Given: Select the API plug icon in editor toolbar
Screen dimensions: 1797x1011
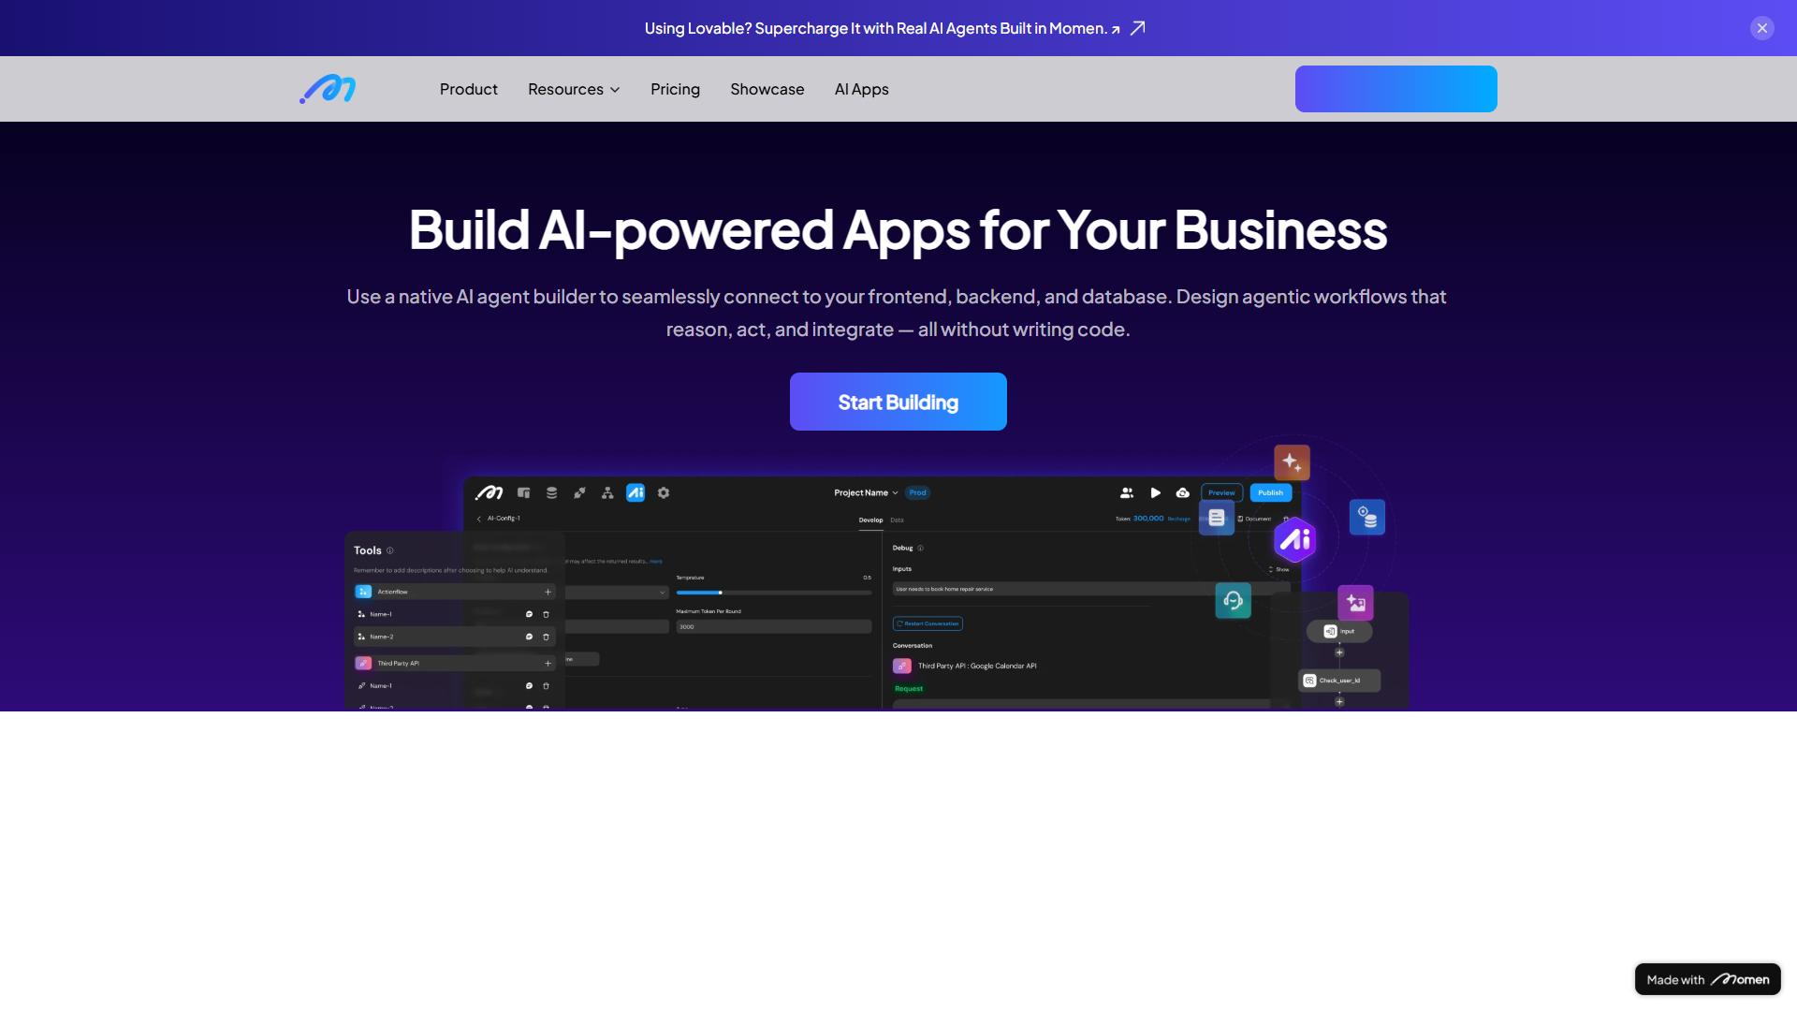Looking at the screenshot, I should coord(579,492).
